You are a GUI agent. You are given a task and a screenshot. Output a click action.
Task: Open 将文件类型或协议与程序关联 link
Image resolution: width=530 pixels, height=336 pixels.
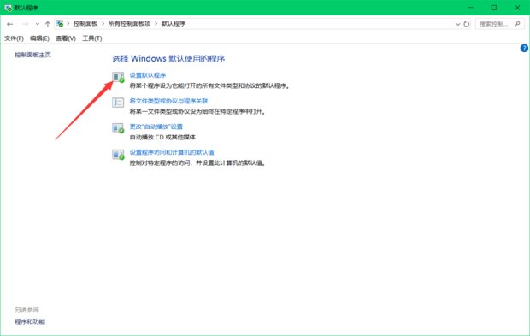point(168,101)
